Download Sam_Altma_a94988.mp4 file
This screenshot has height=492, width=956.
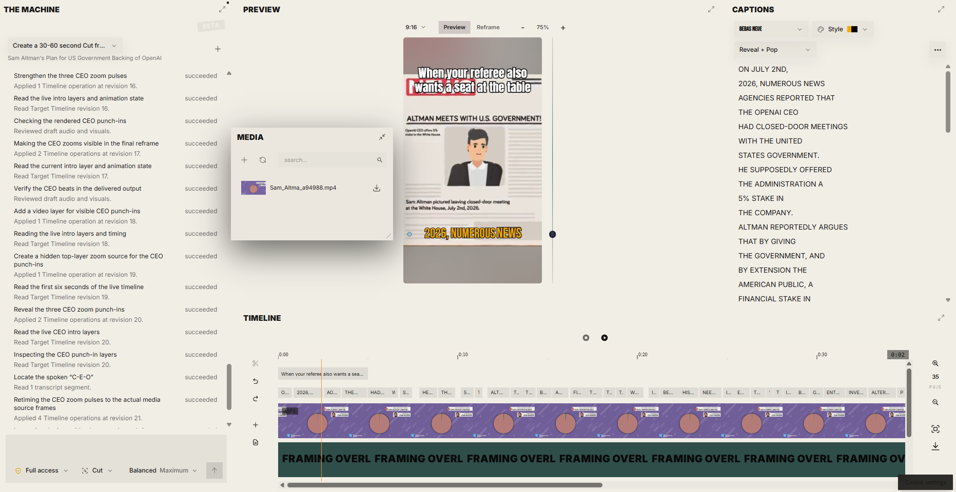(x=377, y=188)
